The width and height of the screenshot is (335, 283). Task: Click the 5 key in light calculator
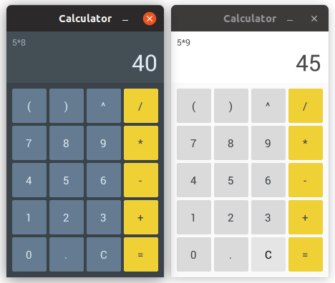point(231,180)
